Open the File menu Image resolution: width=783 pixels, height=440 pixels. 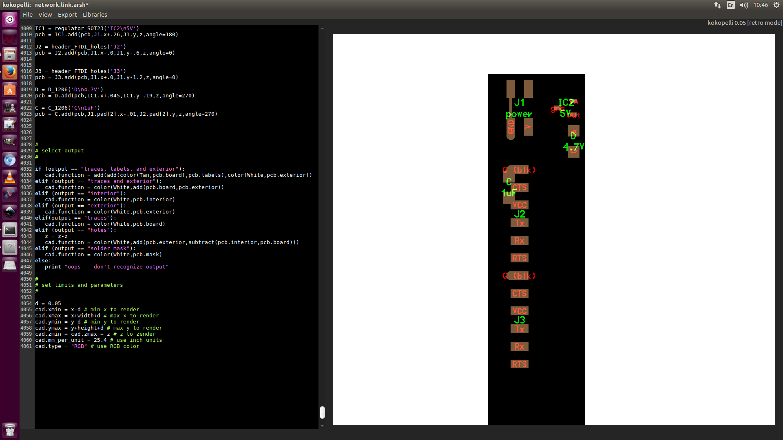point(28,15)
